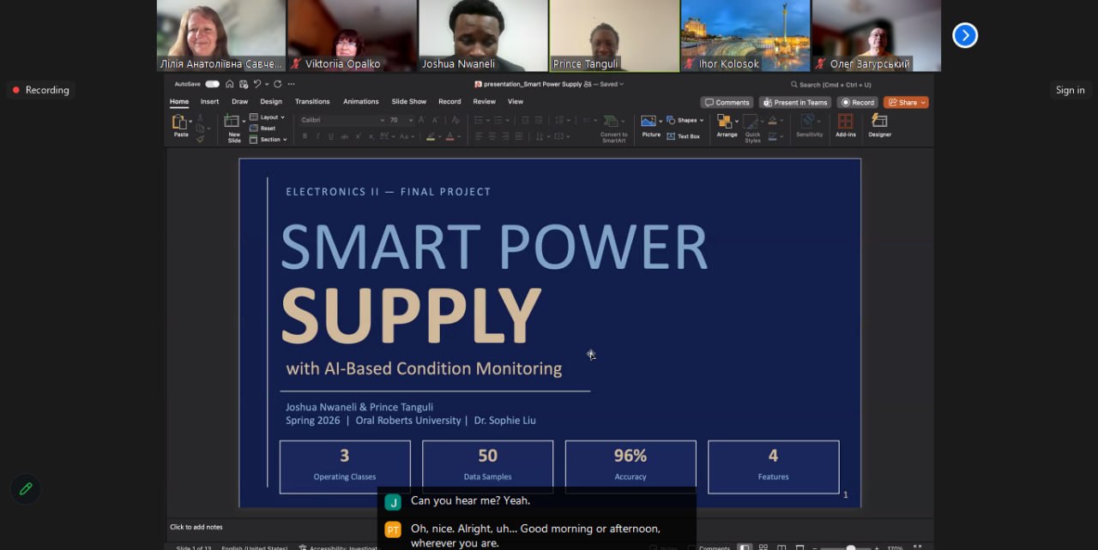Open the Designer pane
The image size is (1098, 550).
(879, 124)
